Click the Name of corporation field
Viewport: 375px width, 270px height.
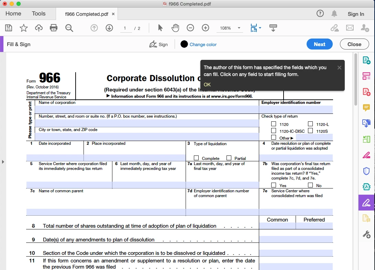147,109
